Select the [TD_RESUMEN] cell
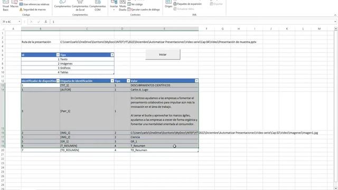Viewport: 338px width, 190px height. 87,150
